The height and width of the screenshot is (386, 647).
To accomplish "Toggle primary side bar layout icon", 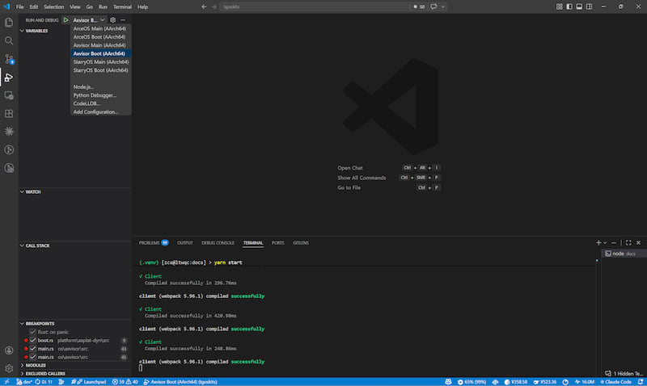I will (x=569, y=6).
